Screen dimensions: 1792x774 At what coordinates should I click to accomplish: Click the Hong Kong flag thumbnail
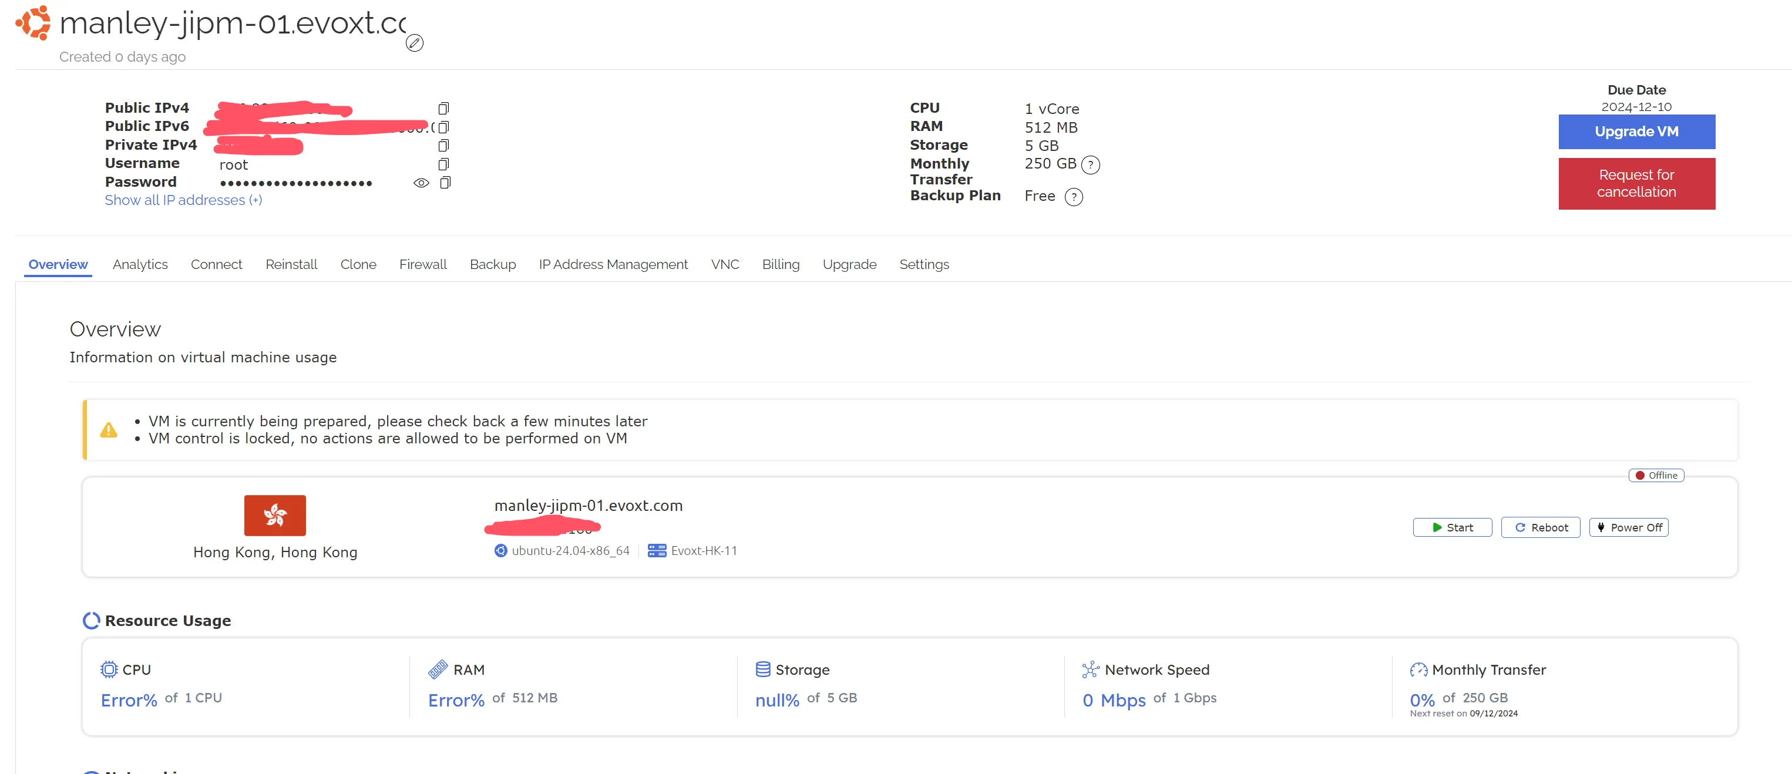(275, 515)
